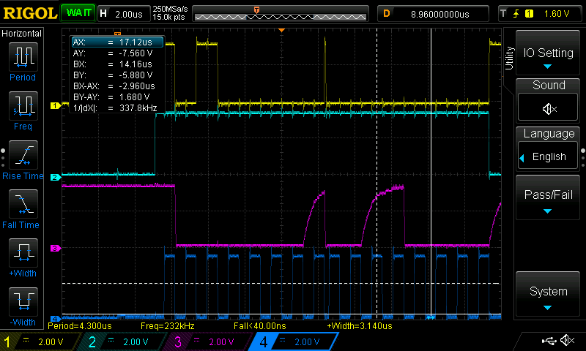Change Language from English
The width and height of the screenshot is (586, 351).
pos(548,156)
